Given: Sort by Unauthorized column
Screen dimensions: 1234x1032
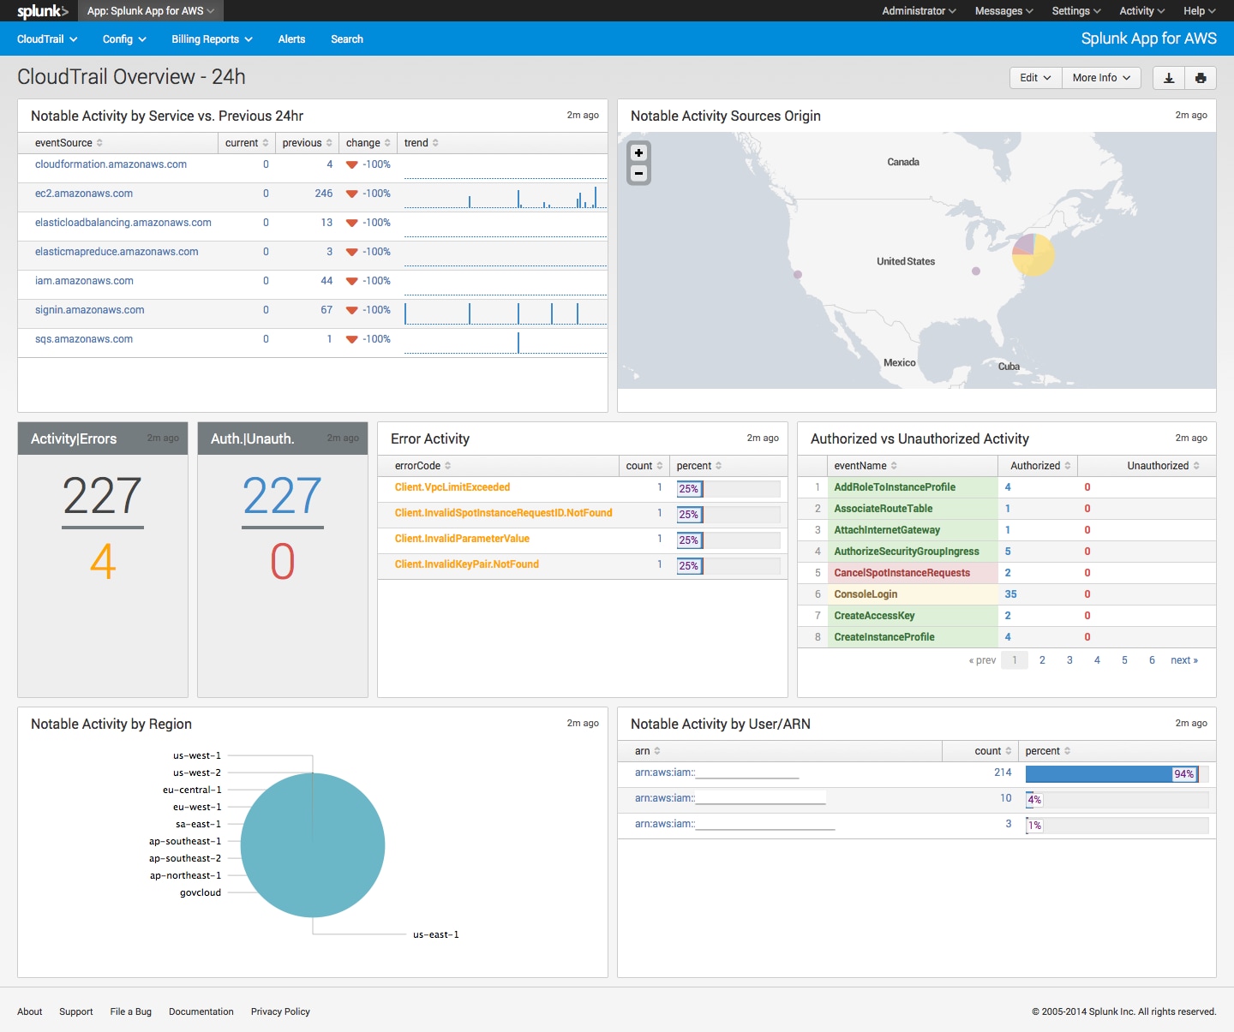Looking at the screenshot, I should click(1163, 466).
